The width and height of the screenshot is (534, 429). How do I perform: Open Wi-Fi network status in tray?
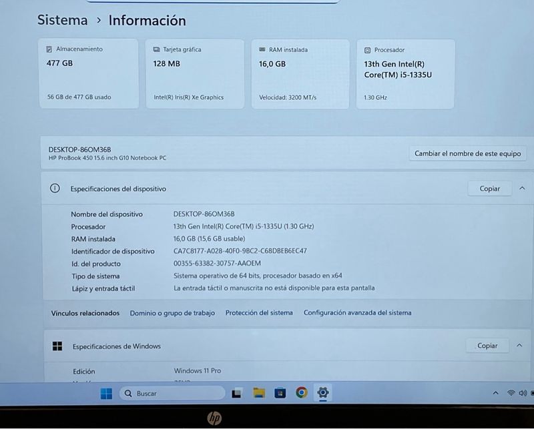click(511, 393)
